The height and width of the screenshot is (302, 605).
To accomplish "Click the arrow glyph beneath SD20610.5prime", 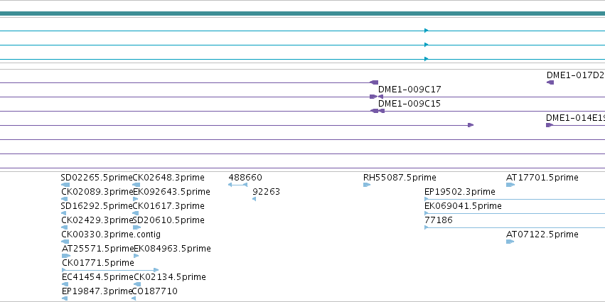I will [x=137, y=227].
